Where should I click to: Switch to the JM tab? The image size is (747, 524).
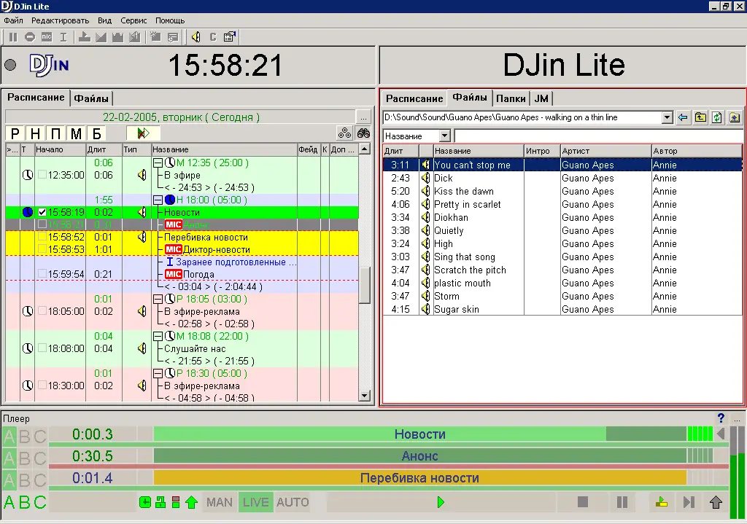point(541,98)
